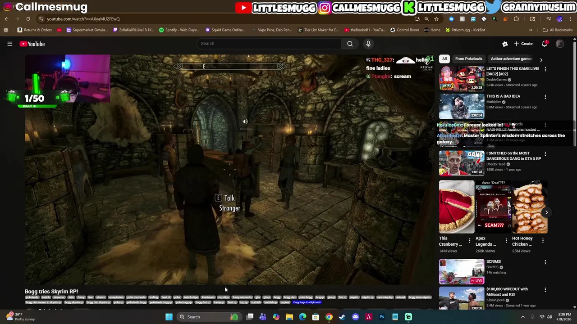Open the Windows Start menu
This screenshot has height=324, width=577.
(169, 317)
